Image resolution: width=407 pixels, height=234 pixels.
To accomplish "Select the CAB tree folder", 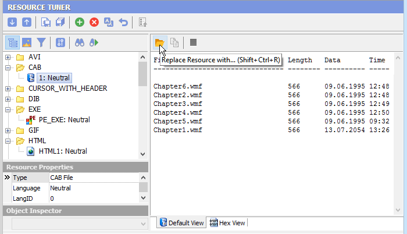I will pyautogui.click(x=34, y=68).
